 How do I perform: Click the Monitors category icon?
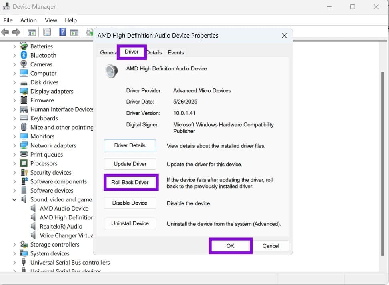[24, 136]
